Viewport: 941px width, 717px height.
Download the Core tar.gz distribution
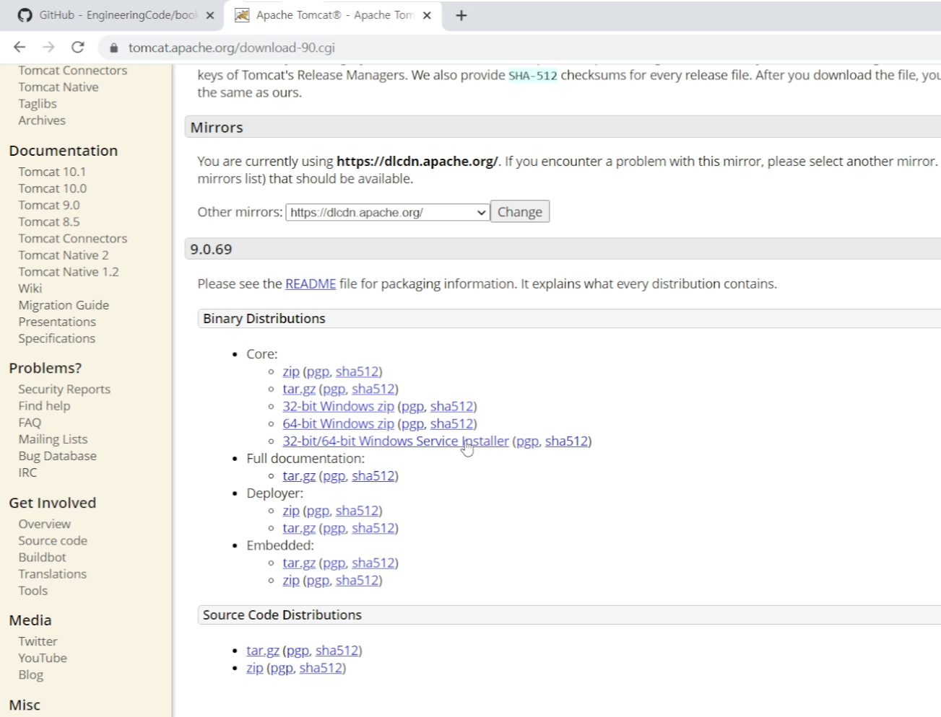click(299, 389)
